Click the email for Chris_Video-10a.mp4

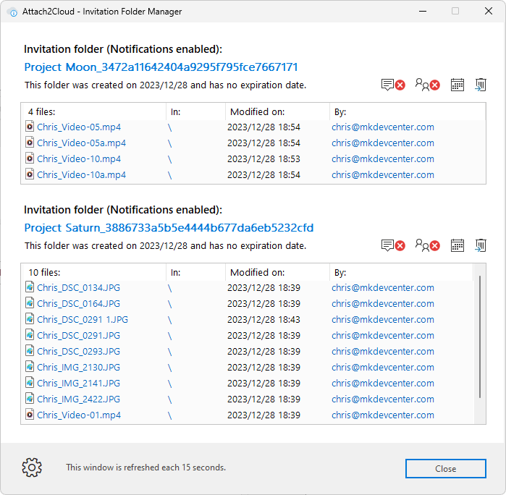[383, 175]
